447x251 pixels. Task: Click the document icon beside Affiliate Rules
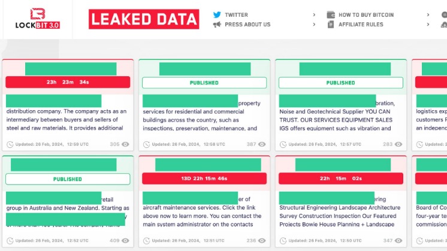331,25
